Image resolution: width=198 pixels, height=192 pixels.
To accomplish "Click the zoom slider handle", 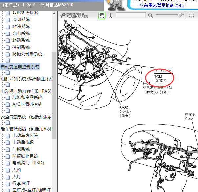I will tap(180, 15).
